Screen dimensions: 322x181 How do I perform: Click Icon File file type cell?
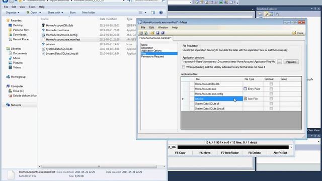tap(253, 99)
